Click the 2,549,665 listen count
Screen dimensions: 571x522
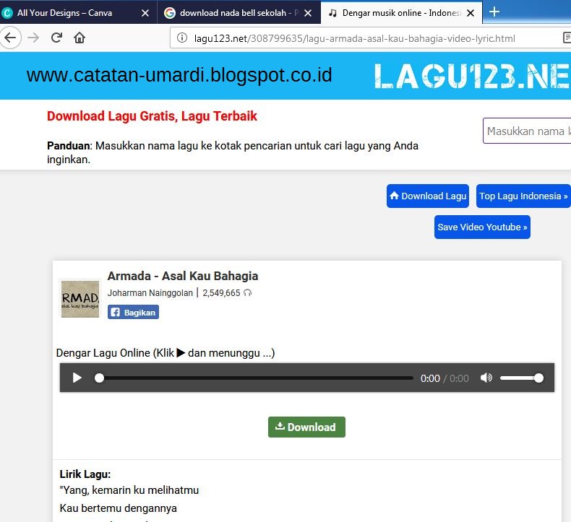pos(221,293)
